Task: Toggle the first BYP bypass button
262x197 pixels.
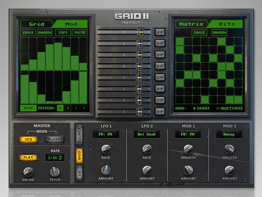Action: pyautogui.click(x=160, y=32)
